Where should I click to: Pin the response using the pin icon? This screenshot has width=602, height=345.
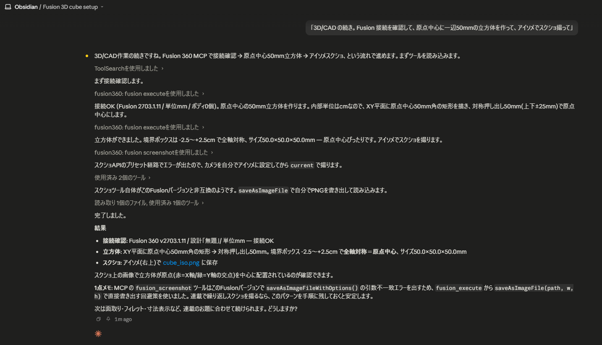108,319
